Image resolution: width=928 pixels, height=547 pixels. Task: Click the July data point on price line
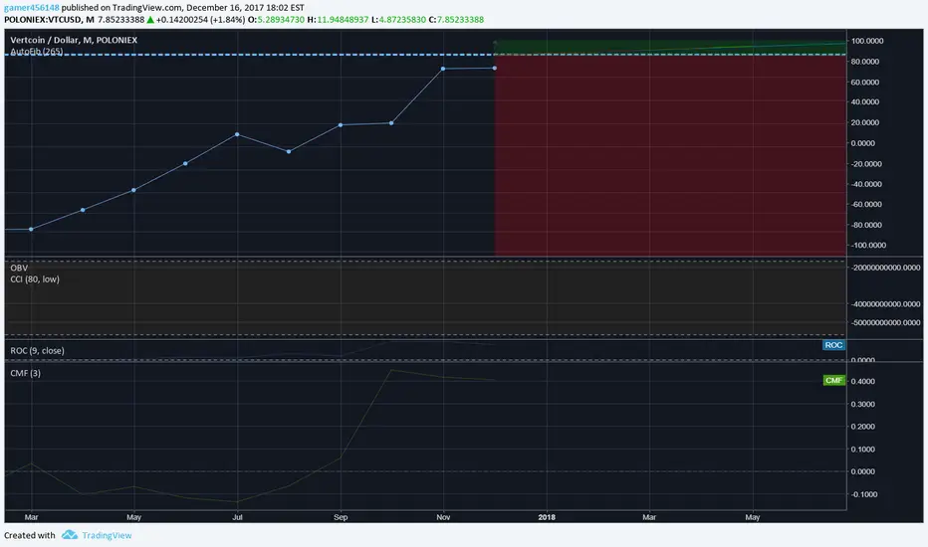click(x=237, y=134)
